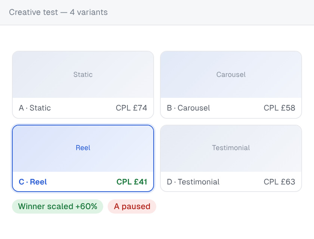
Task: Click the red 'A paused' badge
Action: tap(132, 207)
